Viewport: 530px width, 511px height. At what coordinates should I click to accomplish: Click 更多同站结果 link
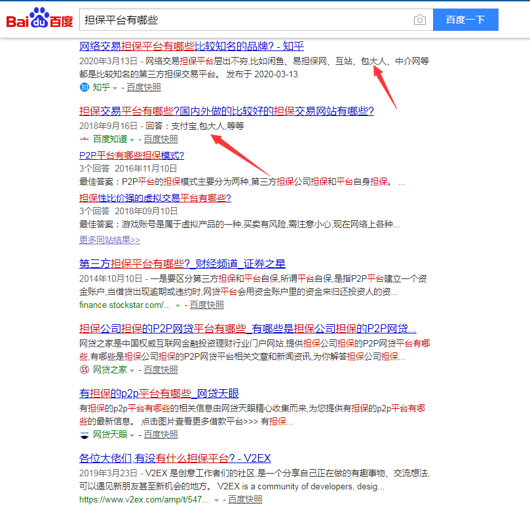click(x=109, y=240)
